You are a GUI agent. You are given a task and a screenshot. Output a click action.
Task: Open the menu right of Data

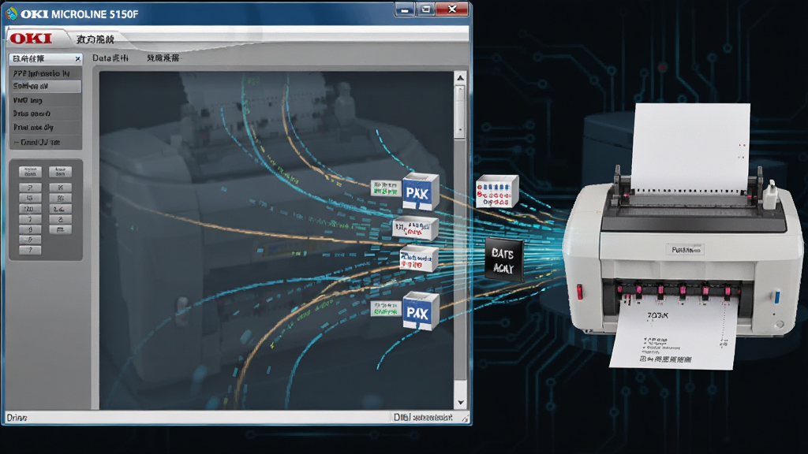tap(163, 58)
